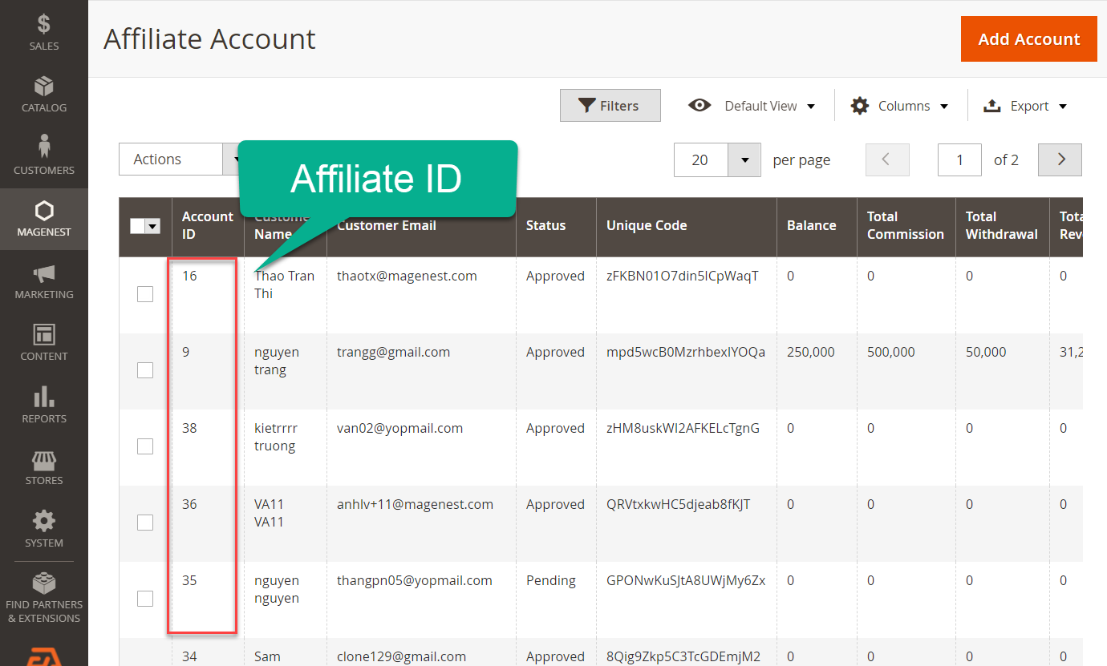Open the Stores sidebar menu
The height and width of the screenshot is (666, 1107).
pyautogui.click(x=43, y=467)
